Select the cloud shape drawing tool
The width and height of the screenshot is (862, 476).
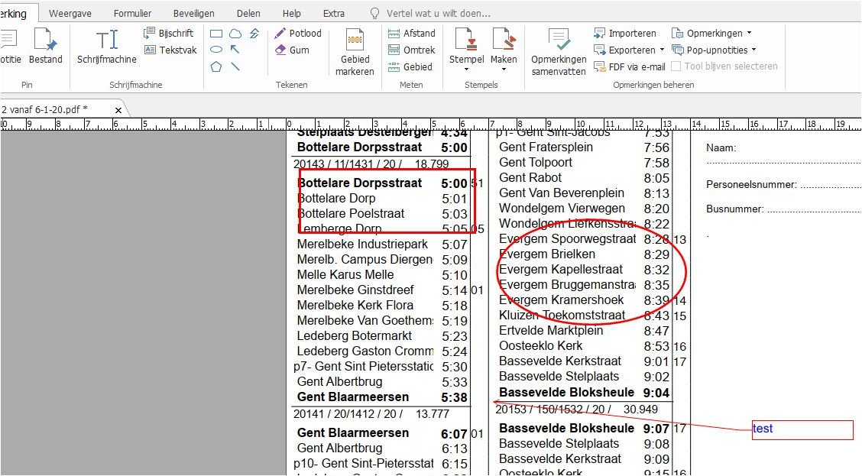pyautogui.click(x=235, y=34)
